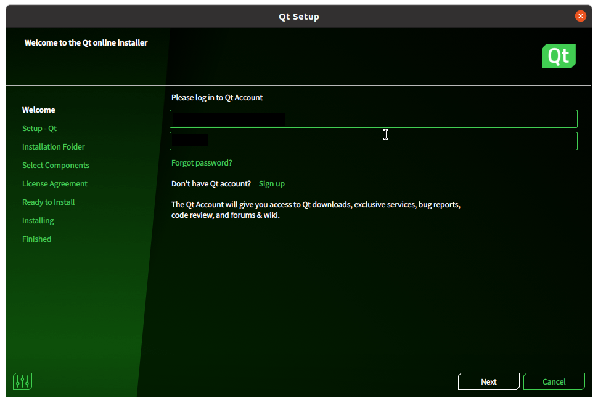598x403 pixels.
Task: Click 'Don't have Qt account?' text
Action: [211, 184]
